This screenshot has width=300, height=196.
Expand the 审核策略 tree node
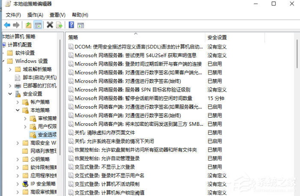click(24, 118)
